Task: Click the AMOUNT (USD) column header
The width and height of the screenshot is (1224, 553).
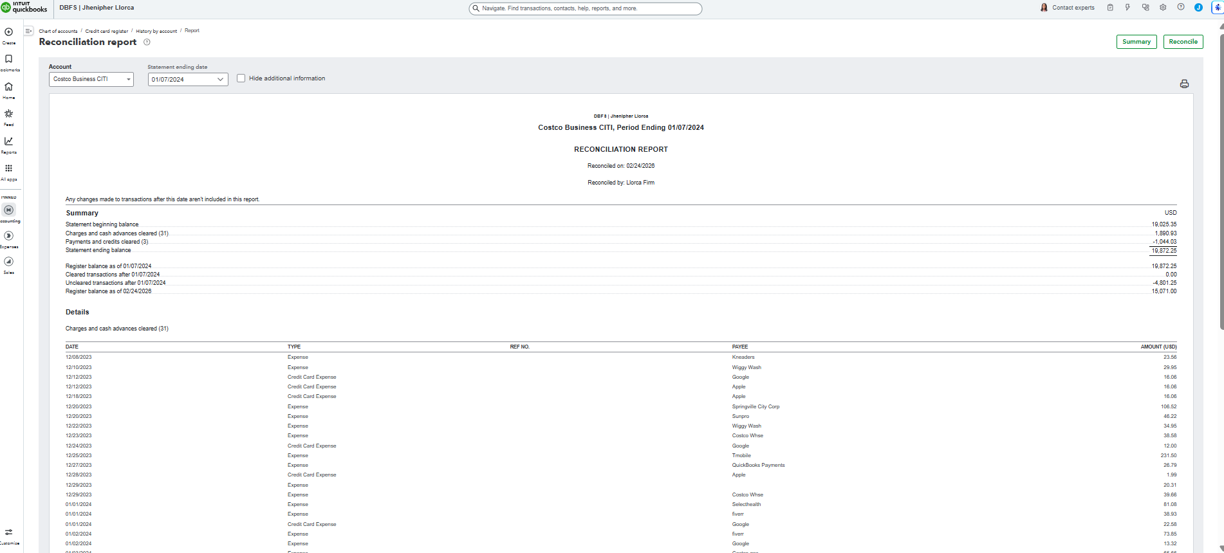Action: 1158,347
